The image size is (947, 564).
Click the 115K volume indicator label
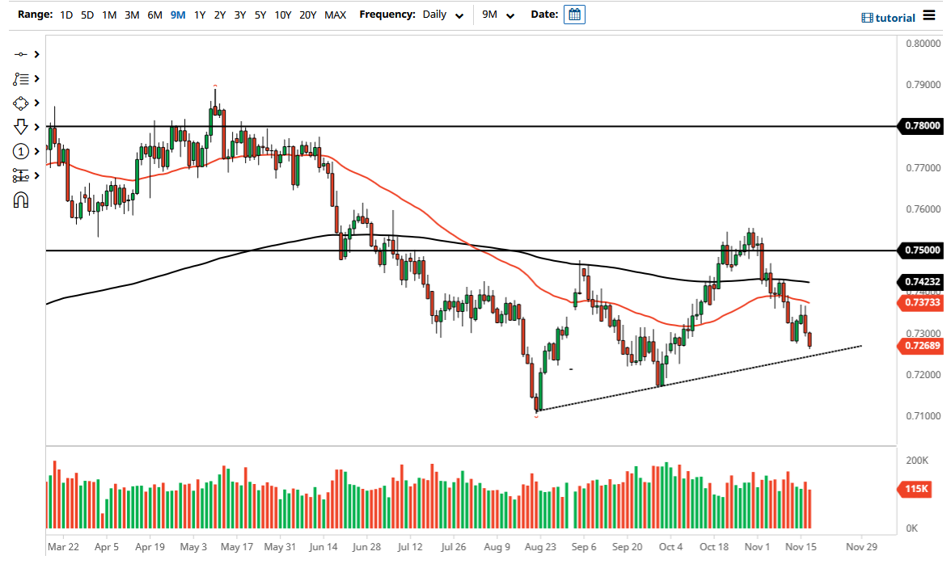click(x=916, y=487)
